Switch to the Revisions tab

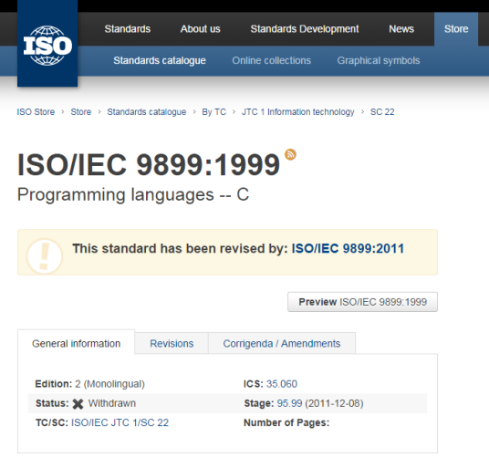tap(172, 344)
